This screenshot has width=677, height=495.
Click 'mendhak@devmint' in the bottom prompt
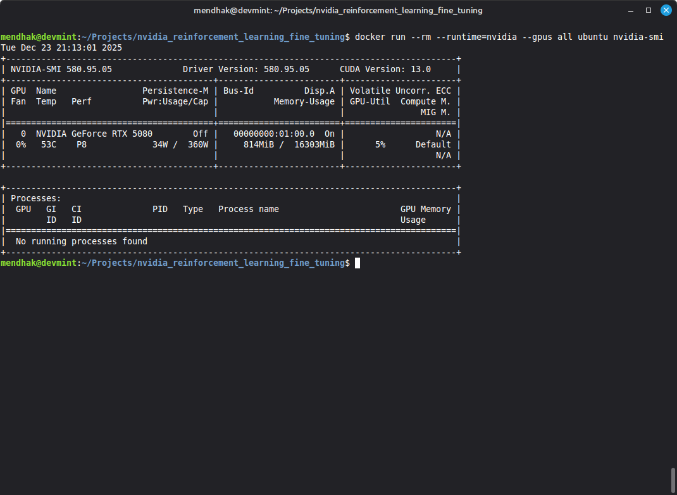point(38,263)
